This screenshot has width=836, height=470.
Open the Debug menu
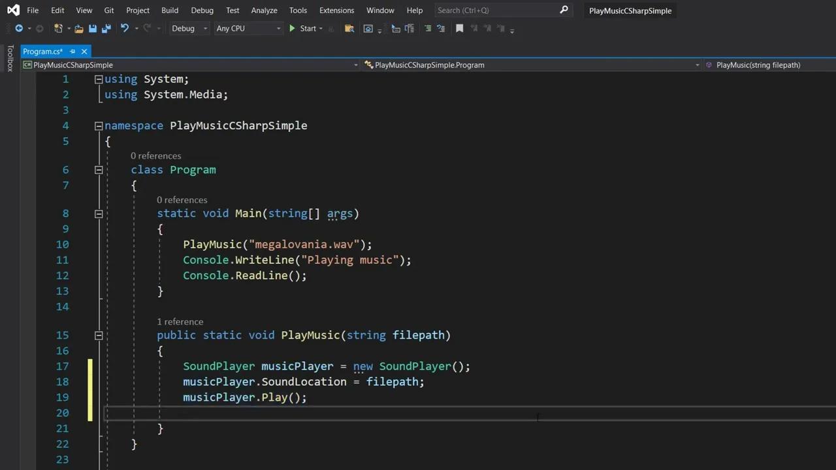click(202, 10)
